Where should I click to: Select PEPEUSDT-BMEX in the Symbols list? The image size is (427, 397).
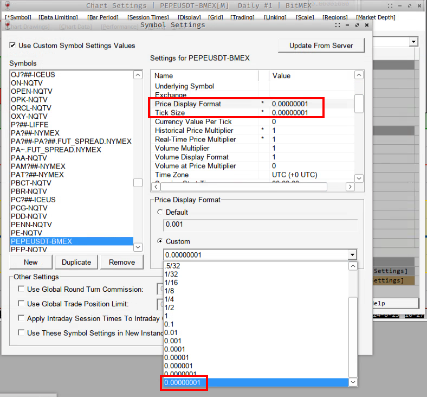click(x=72, y=241)
